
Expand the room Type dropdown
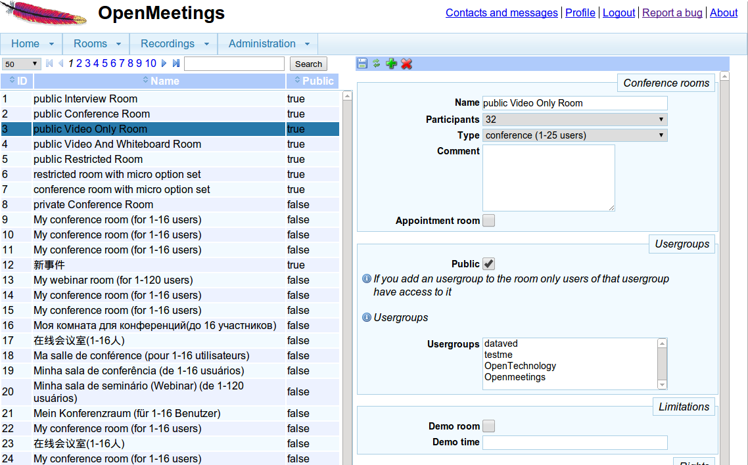pyautogui.click(x=574, y=135)
